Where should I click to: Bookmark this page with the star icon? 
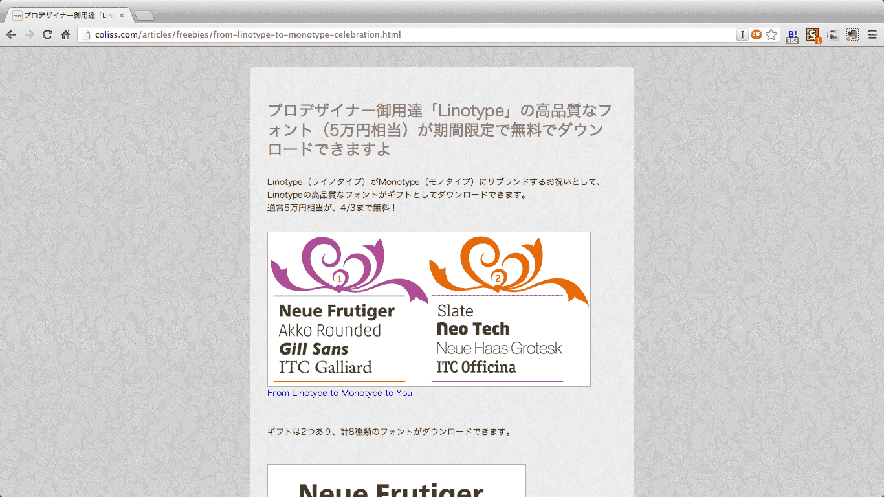[771, 35]
